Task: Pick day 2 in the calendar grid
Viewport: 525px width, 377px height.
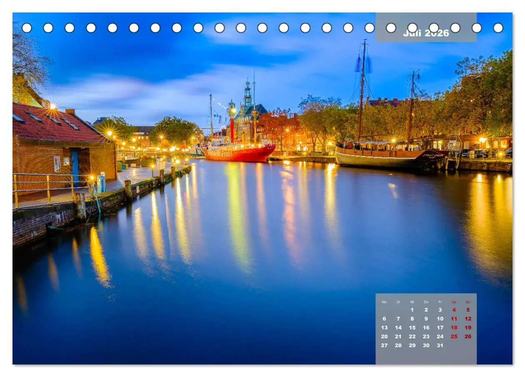Action: (x=426, y=310)
